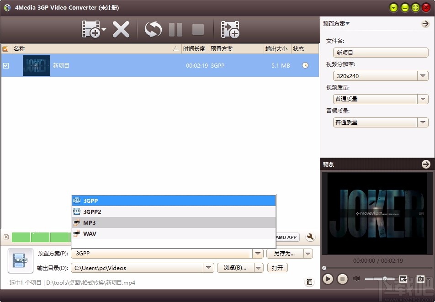The image size is (435, 302).
Task: Type a name in the 文件名 field
Action: point(381,53)
